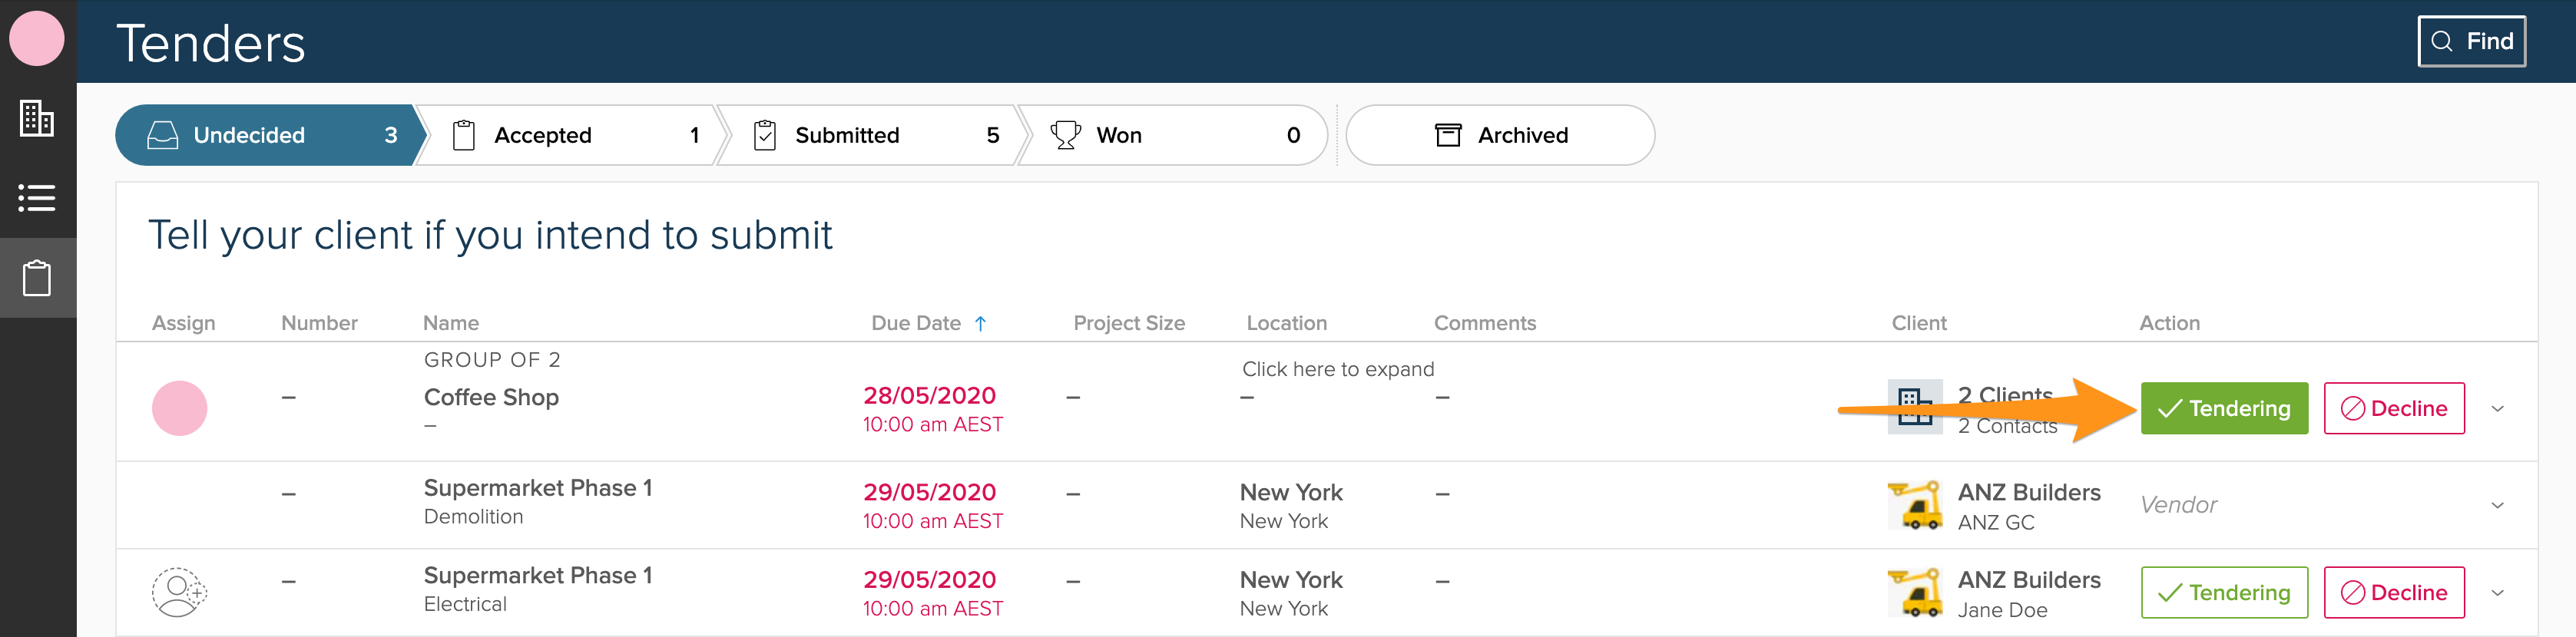Click the Vendor action text
The width and height of the screenshot is (2576, 637).
pyautogui.click(x=2178, y=505)
